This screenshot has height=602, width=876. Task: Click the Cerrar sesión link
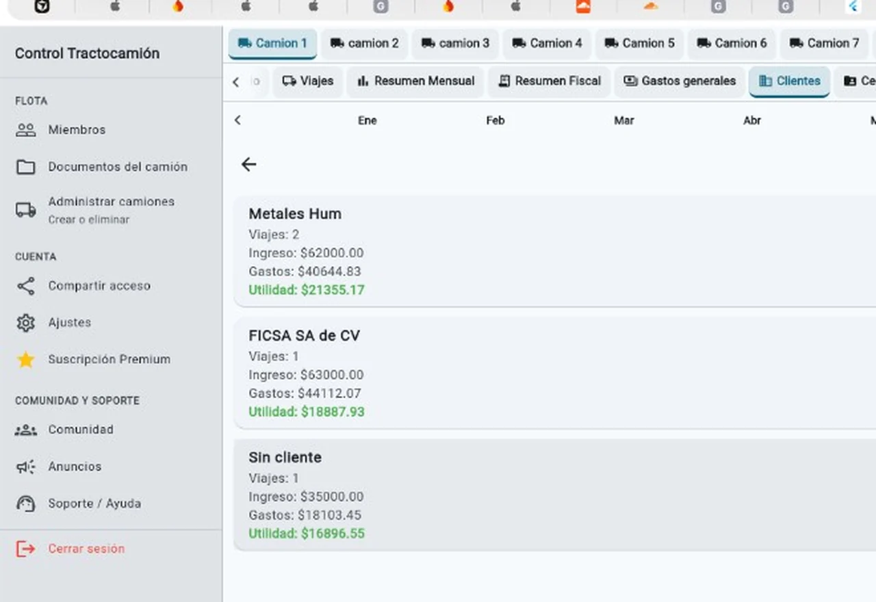[86, 549]
